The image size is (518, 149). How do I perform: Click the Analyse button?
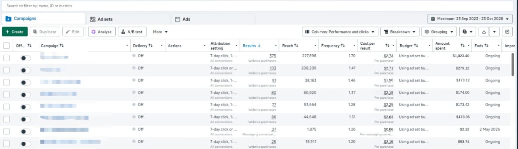click(102, 31)
